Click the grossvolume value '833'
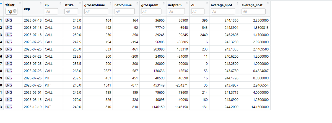Viewport: 332px width, 123px height. (108, 49)
